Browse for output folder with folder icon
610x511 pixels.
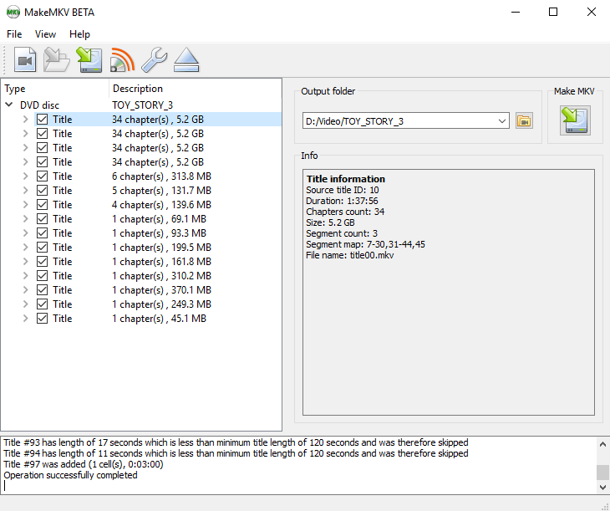point(524,120)
